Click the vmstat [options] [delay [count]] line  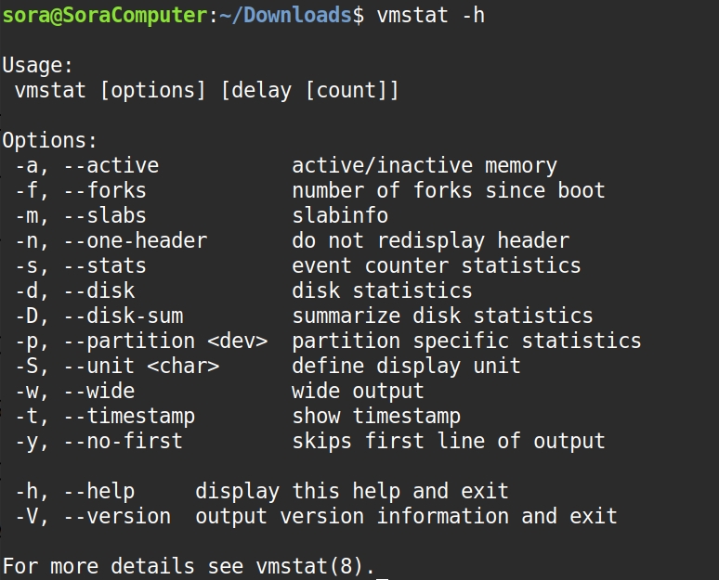point(207,91)
